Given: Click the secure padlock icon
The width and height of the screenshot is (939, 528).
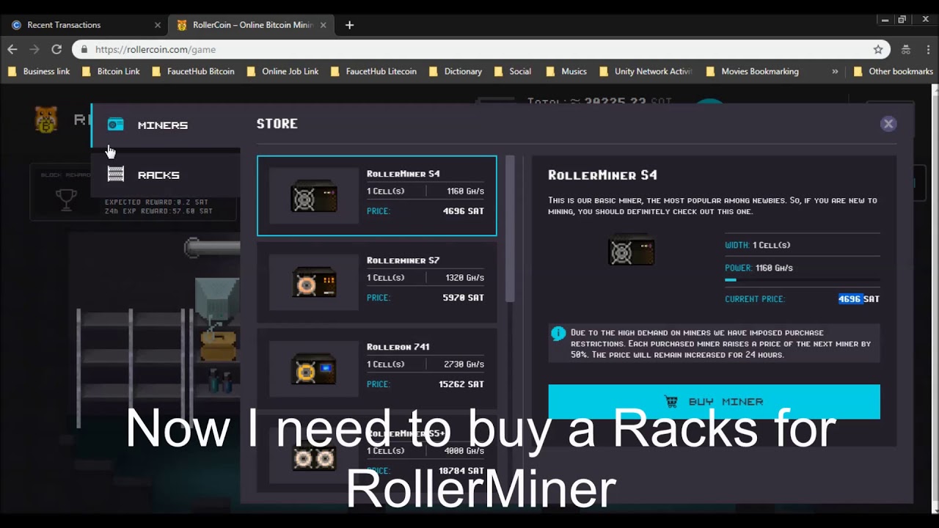Looking at the screenshot, I should click(x=84, y=49).
